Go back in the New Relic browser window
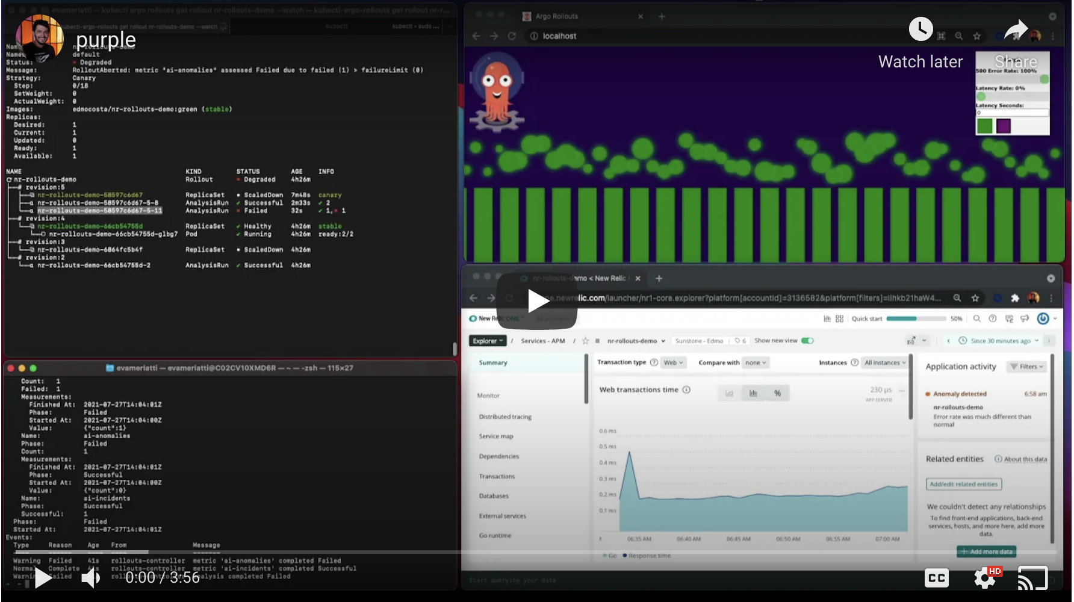 [473, 298]
